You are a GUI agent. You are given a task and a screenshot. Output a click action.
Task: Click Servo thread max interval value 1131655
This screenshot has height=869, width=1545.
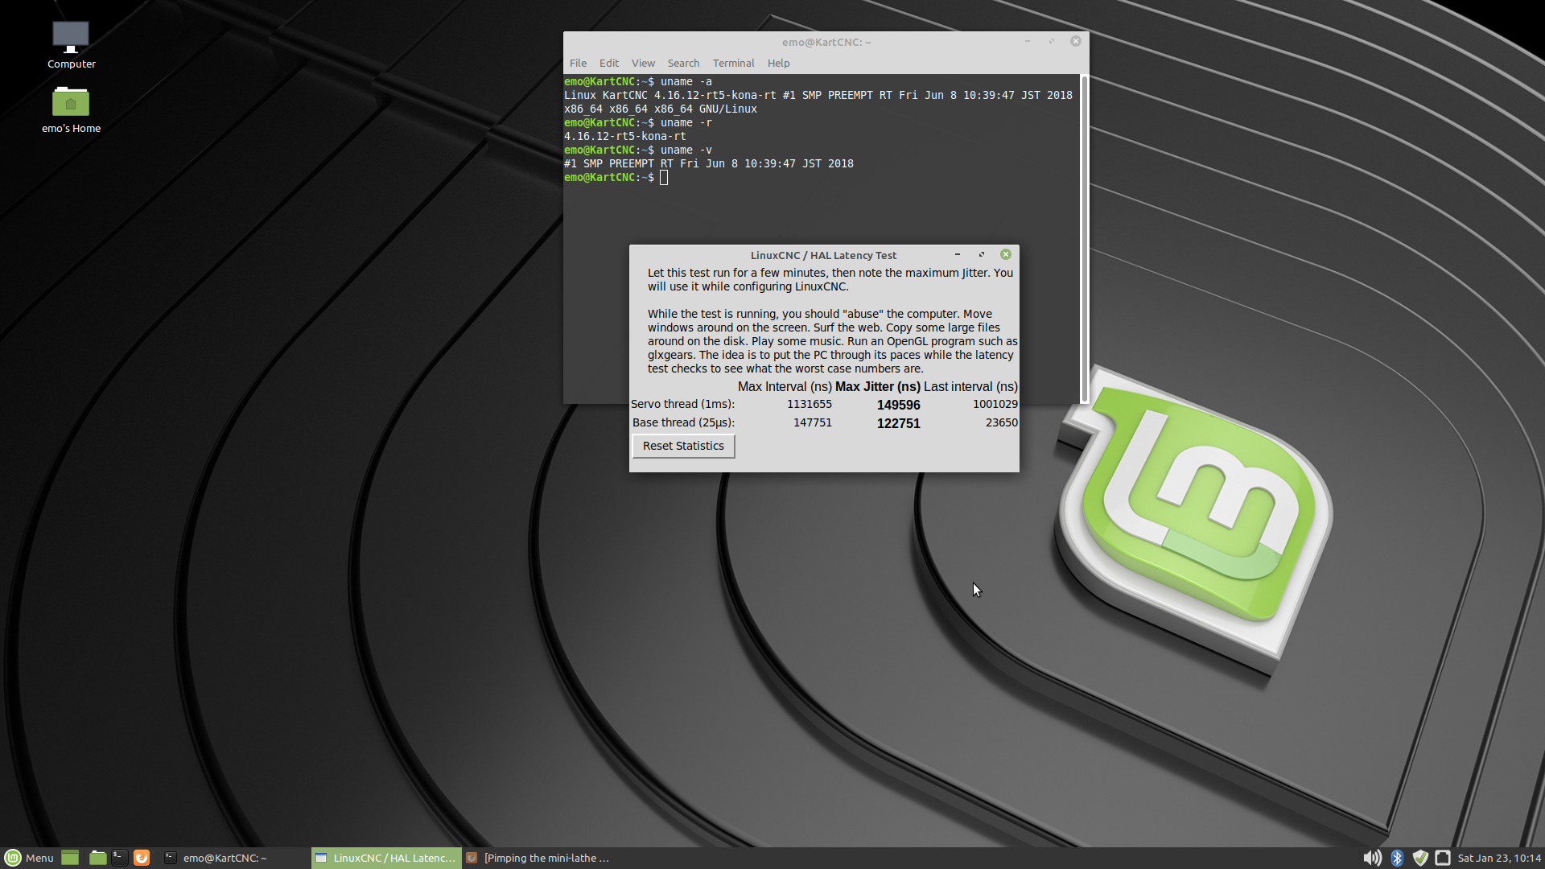click(x=810, y=404)
